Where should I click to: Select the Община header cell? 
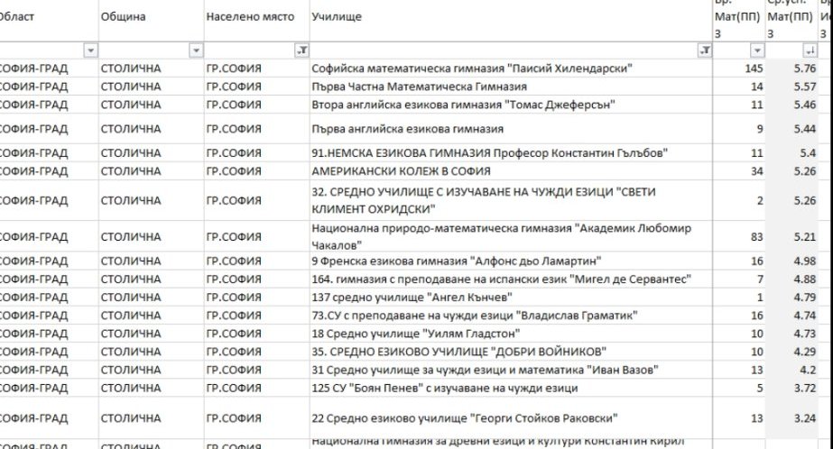pyautogui.click(x=151, y=20)
